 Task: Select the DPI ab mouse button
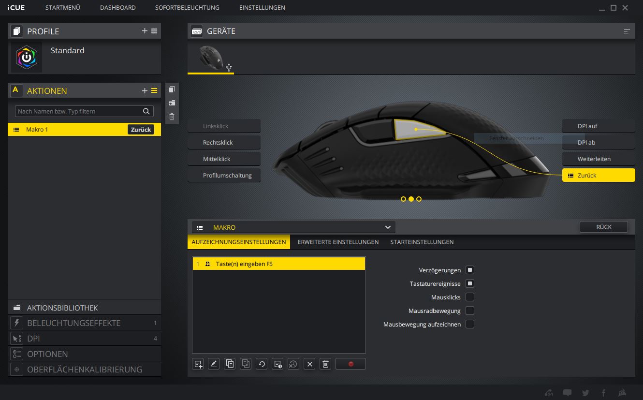coord(599,143)
